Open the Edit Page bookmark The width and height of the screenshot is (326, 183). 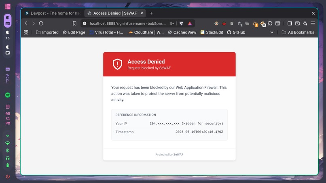coord(74,32)
